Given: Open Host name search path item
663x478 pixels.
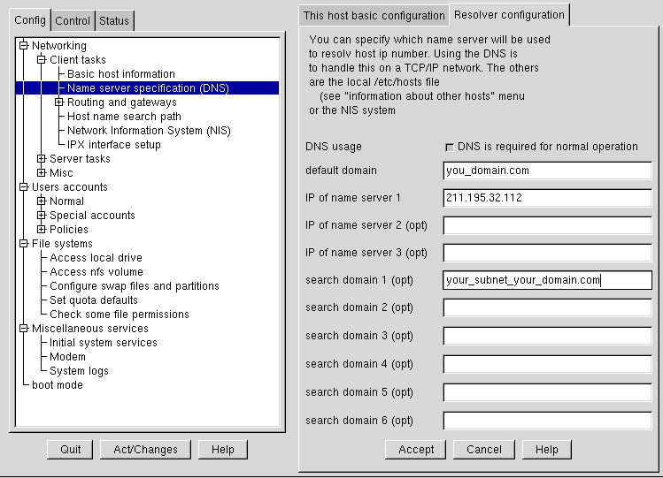Looking at the screenshot, I should [x=124, y=117].
